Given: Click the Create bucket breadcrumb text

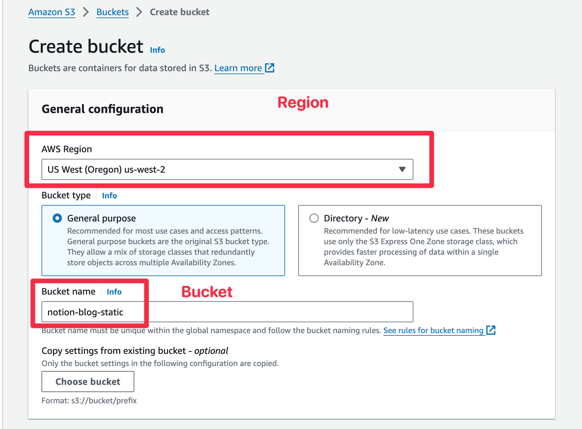Looking at the screenshot, I should click(x=180, y=12).
